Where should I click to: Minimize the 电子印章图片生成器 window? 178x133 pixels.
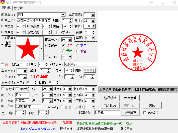pos(152,2)
